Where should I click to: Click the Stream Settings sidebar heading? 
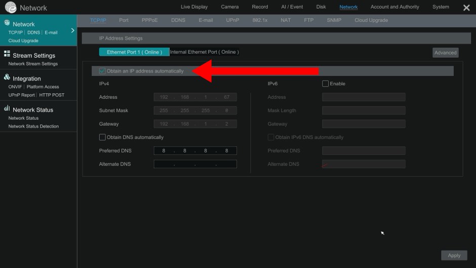[x=34, y=56]
